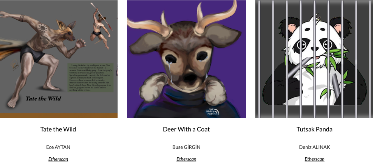Click the 'Deer With a Coat' title

click(186, 129)
